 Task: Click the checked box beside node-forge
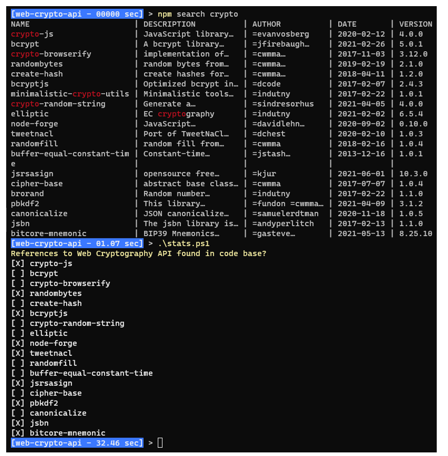tap(18, 343)
